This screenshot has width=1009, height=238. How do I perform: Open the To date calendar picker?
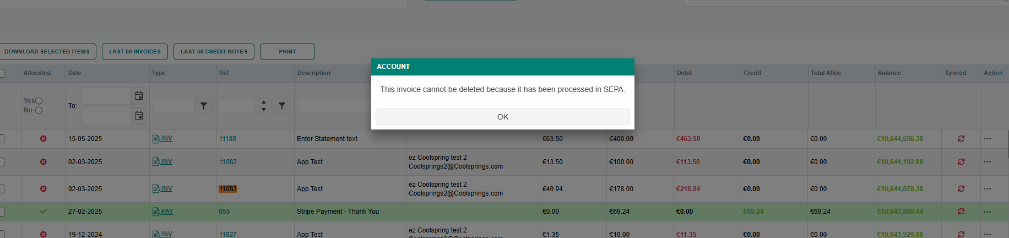pos(139,116)
